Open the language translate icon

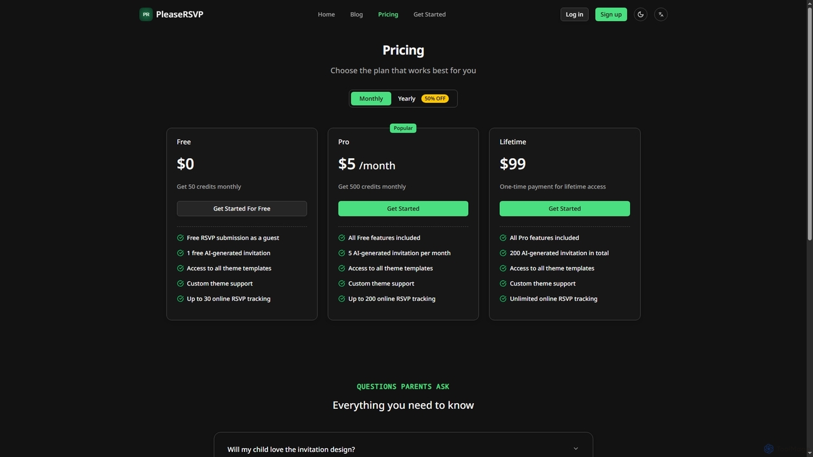pyautogui.click(x=661, y=14)
